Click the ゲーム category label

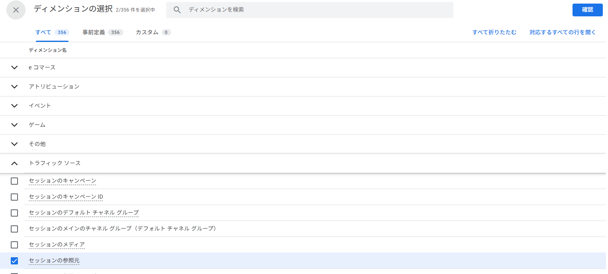[37, 125]
